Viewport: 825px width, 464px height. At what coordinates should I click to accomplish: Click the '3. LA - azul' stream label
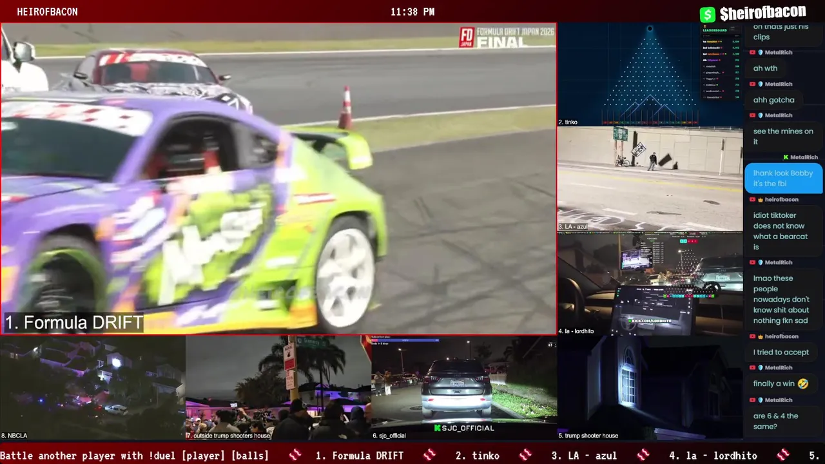point(573,227)
